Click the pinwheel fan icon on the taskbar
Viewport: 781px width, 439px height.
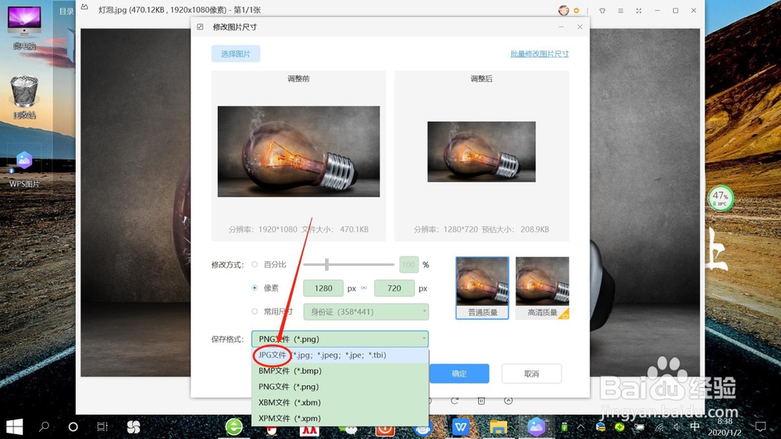[133, 427]
